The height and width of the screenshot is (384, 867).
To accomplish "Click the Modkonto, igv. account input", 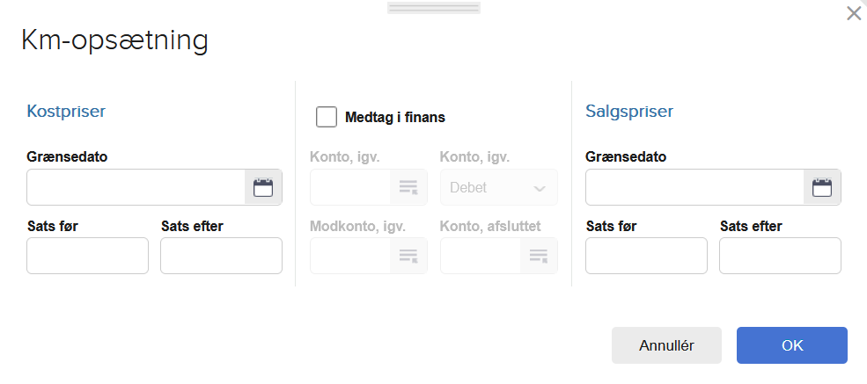I will 350,256.
